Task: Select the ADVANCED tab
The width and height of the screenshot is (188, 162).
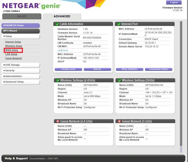Action: [x=62, y=16]
